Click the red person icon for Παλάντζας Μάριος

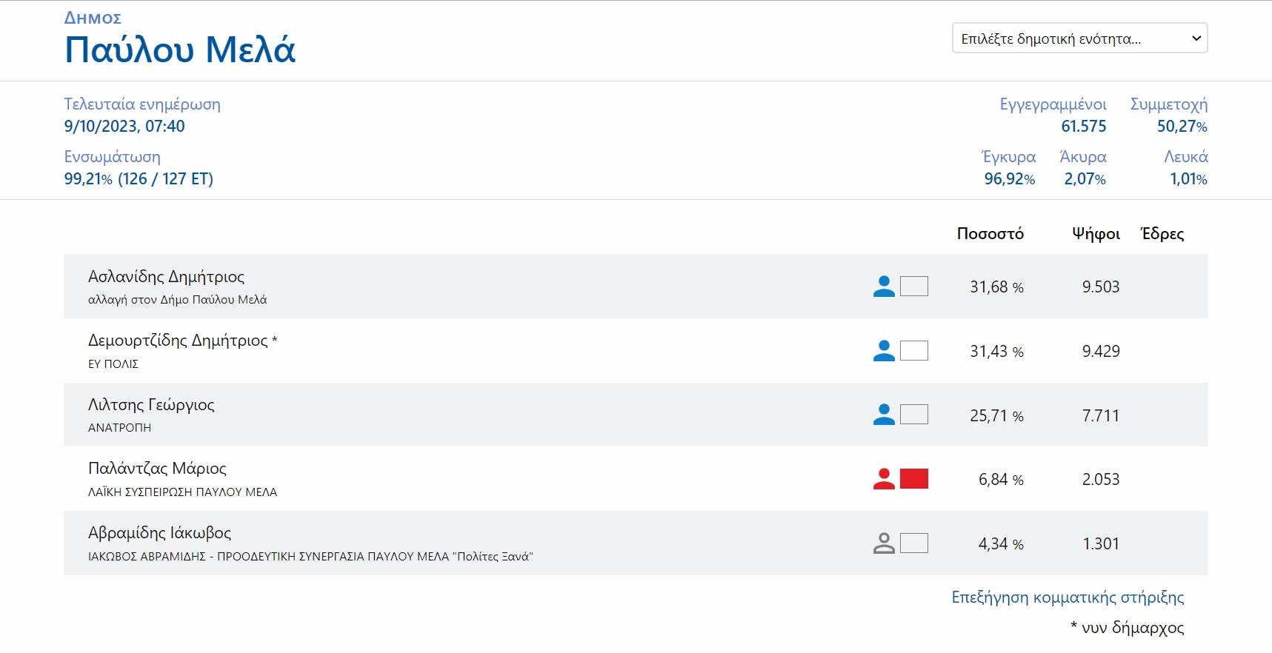pyautogui.click(x=884, y=479)
